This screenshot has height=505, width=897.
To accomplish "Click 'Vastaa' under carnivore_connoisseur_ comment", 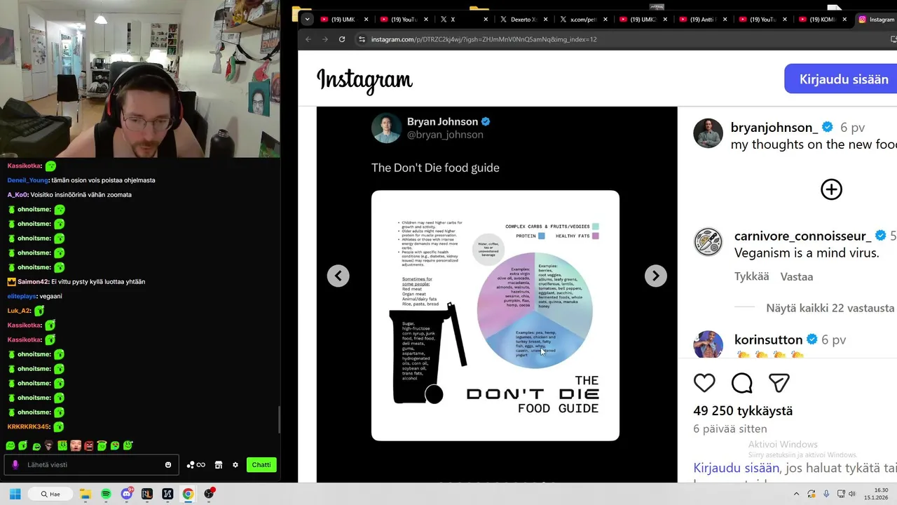I will (797, 276).
